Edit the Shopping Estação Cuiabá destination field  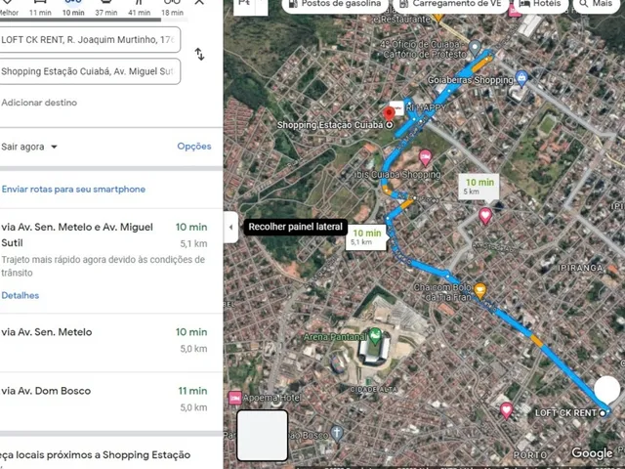click(90, 71)
